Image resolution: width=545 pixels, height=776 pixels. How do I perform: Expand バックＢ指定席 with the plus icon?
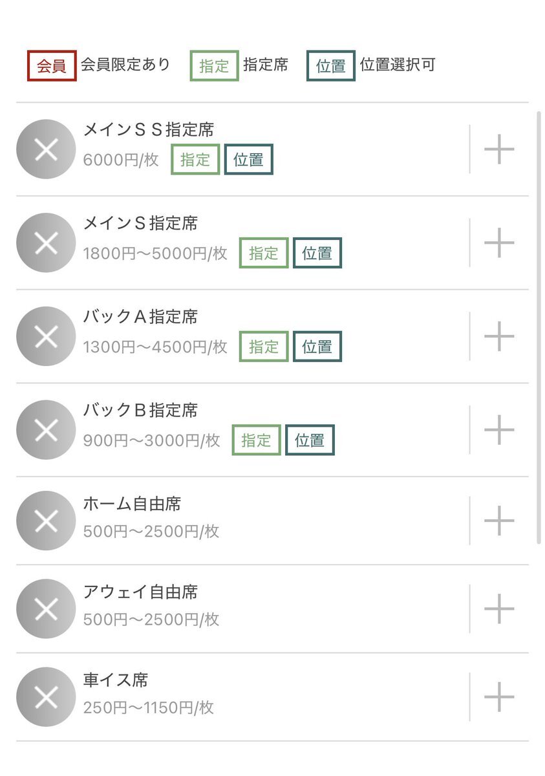click(499, 430)
